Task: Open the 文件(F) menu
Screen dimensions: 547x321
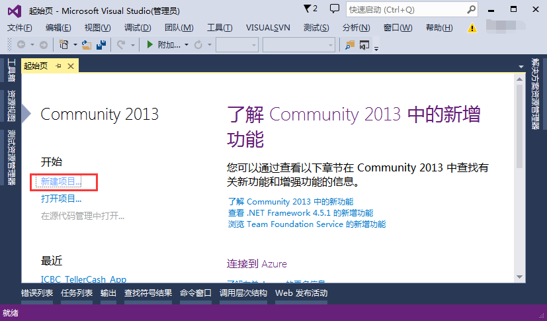Action: (x=20, y=28)
